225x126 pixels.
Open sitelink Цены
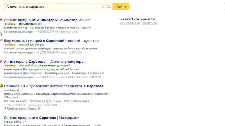(58, 101)
